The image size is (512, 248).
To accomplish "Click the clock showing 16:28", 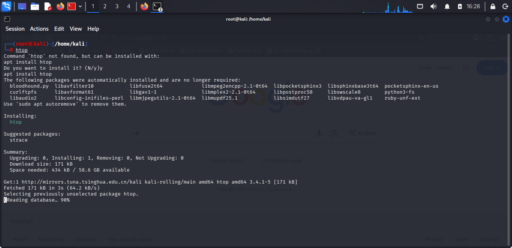I will [473, 6].
